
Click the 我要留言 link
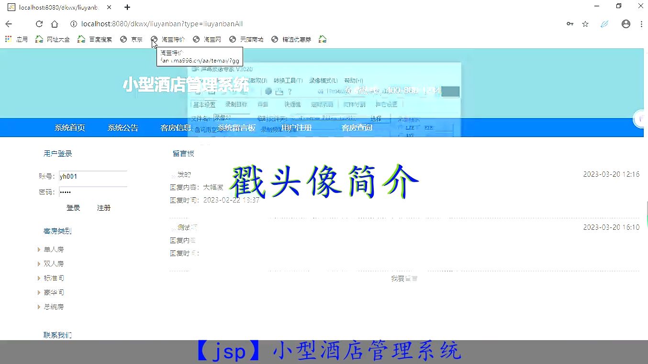click(404, 278)
